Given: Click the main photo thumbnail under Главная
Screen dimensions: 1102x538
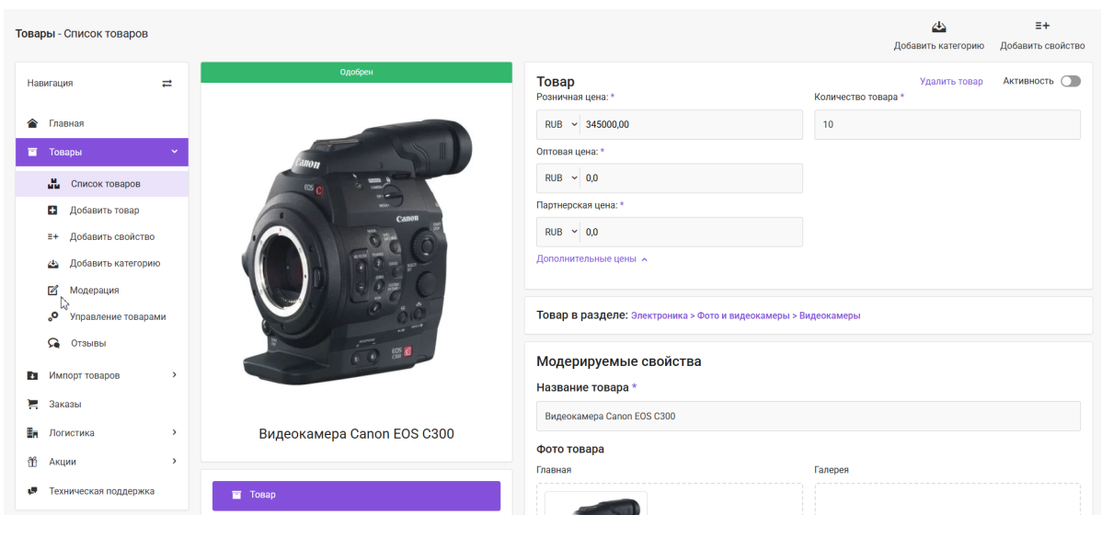Looking at the screenshot, I should [596, 503].
